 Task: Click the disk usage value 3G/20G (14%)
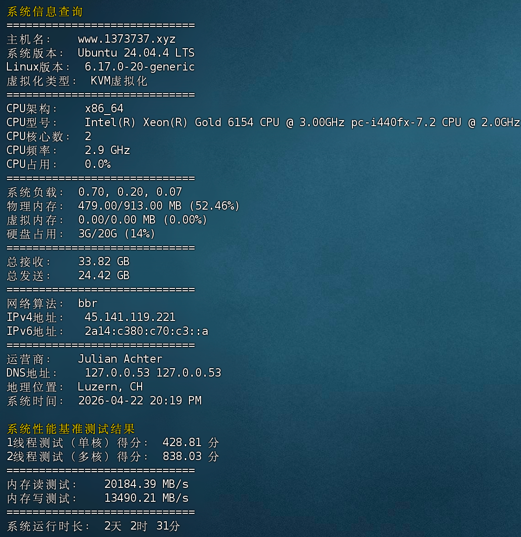point(116,234)
